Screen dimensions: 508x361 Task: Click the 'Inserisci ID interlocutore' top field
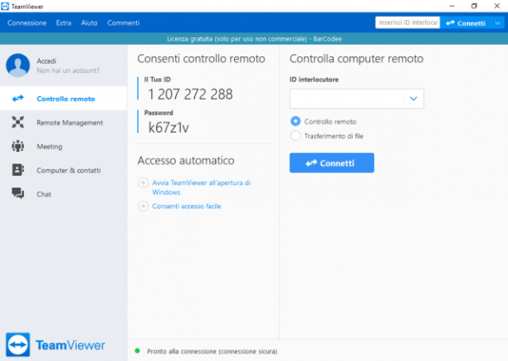[x=408, y=22]
